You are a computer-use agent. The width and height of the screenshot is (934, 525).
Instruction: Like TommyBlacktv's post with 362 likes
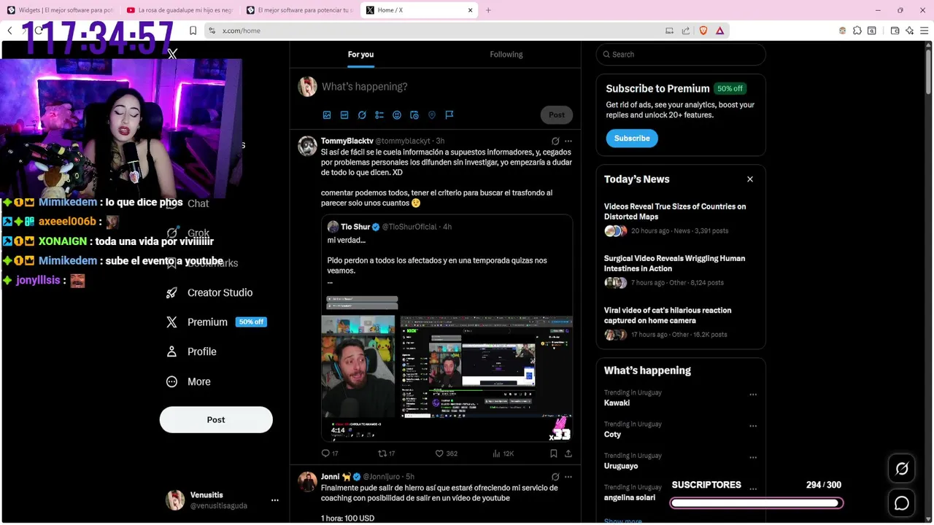pyautogui.click(x=446, y=454)
